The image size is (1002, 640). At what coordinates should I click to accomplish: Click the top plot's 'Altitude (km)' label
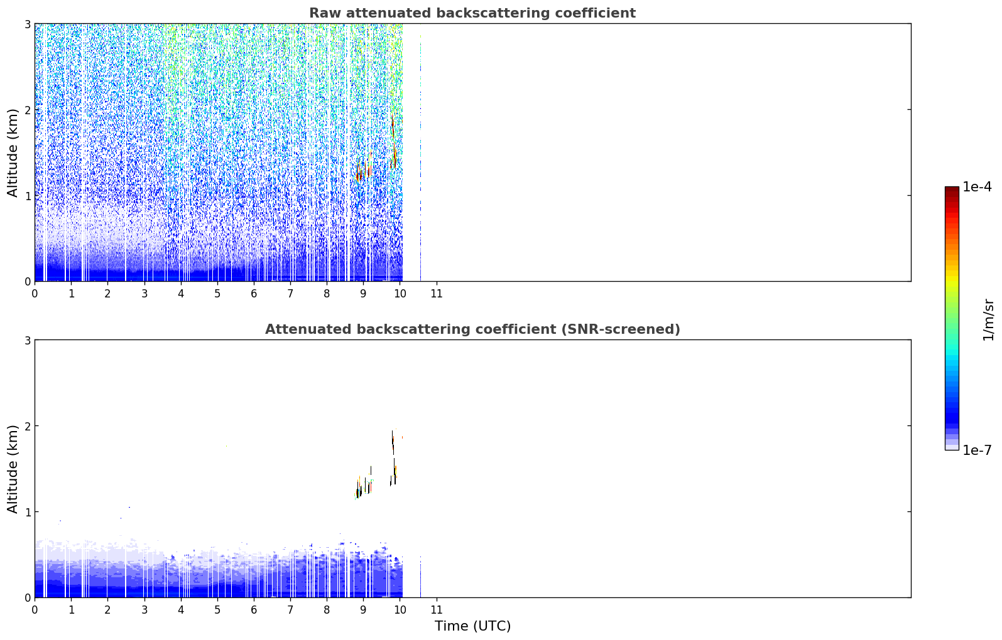13,152
